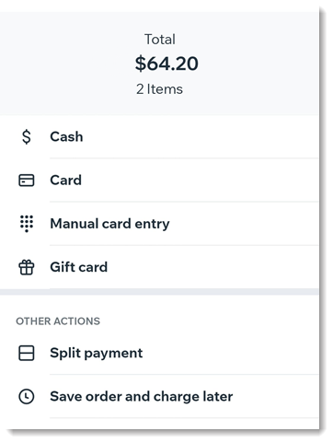This screenshot has width=333, height=443.
Task: Click the split payment rectangle icon
Action: point(27,353)
